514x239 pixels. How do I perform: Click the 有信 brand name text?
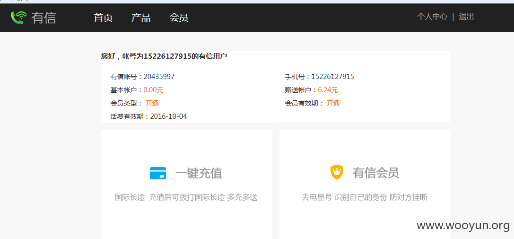coord(44,18)
